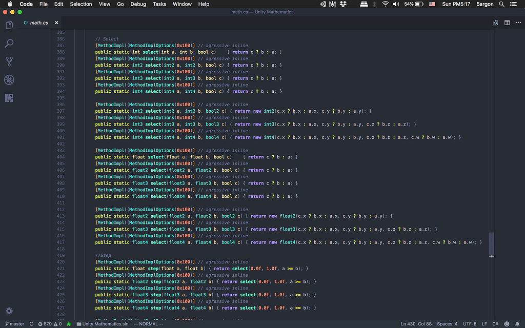This screenshot has width=525, height=328.
Task: Open the Extensions view
Action: click(x=9, y=98)
